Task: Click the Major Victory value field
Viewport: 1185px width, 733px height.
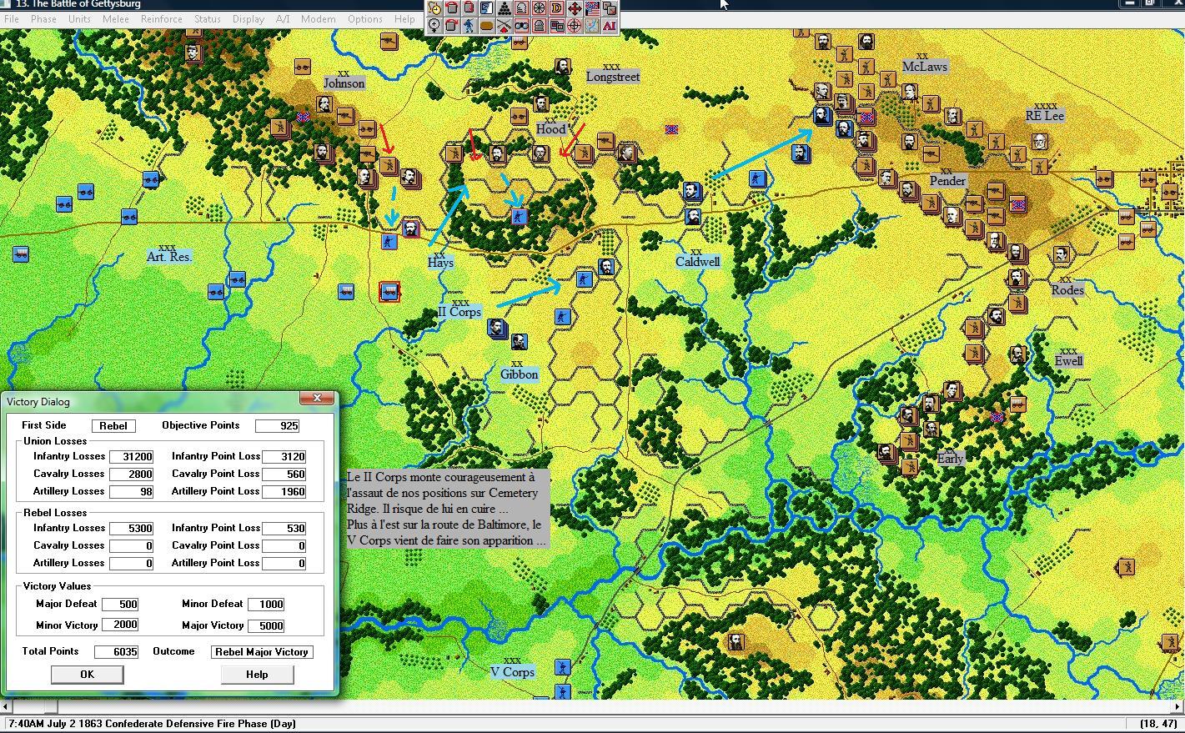Action: 266,625
